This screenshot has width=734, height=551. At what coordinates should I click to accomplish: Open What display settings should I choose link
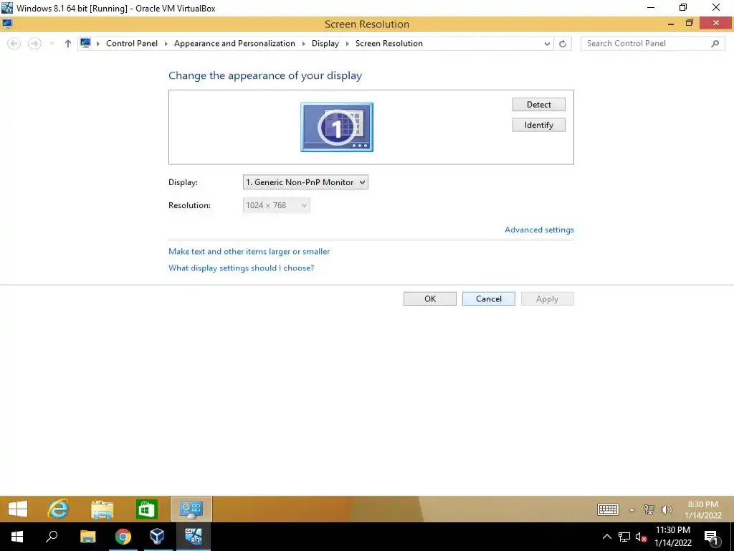[x=241, y=268]
